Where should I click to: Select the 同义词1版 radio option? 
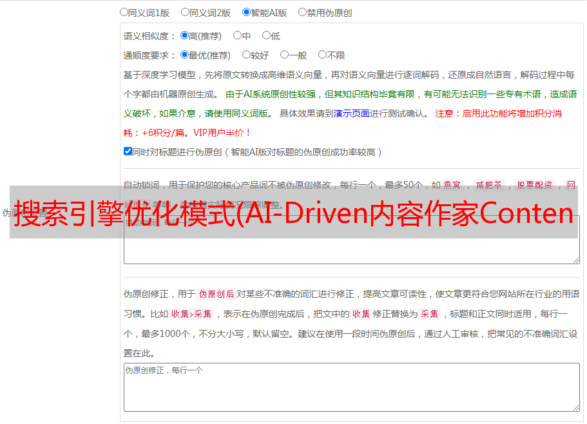pos(124,12)
